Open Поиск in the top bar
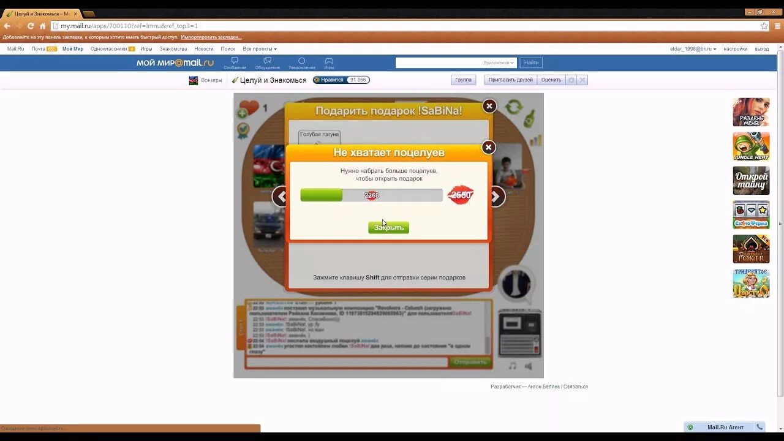The width and height of the screenshot is (784, 441). pos(228,49)
